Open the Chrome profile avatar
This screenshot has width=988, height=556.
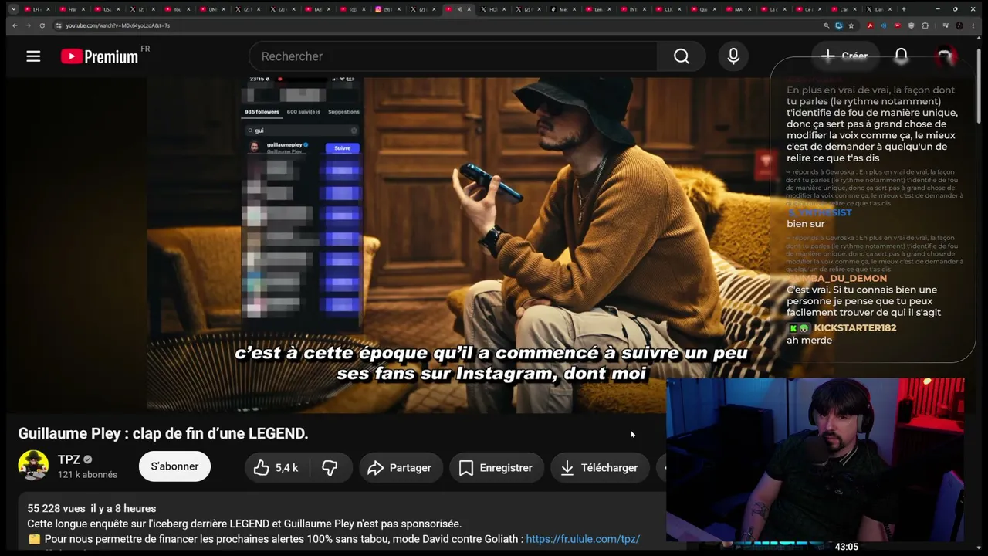[959, 25]
